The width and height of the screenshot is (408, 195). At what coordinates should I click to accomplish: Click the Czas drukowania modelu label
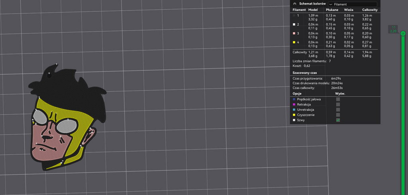(x=311, y=83)
